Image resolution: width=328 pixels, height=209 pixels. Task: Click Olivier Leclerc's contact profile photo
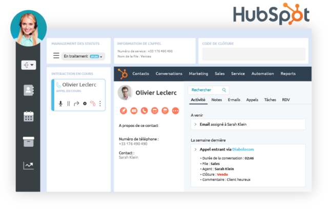point(125,92)
